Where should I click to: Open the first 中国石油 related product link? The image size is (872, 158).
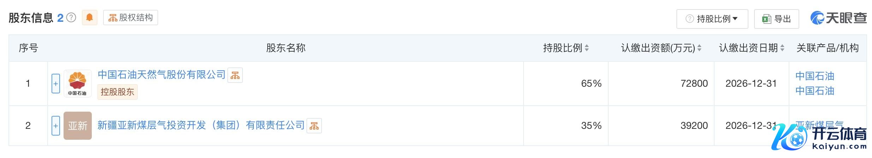[815, 76]
